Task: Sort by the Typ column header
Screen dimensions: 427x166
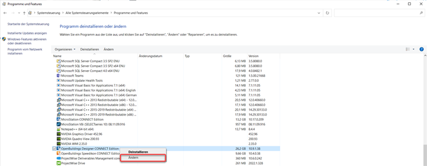Action: pyautogui.click(x=203, y=56)
